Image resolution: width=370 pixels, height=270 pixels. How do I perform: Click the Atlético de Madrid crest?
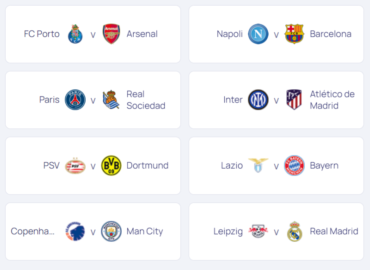click(x=294, y=100)
